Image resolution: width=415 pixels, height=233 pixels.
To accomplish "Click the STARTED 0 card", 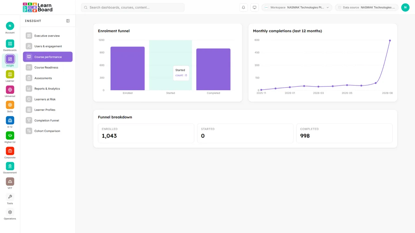I will click(x=245, y=133).
